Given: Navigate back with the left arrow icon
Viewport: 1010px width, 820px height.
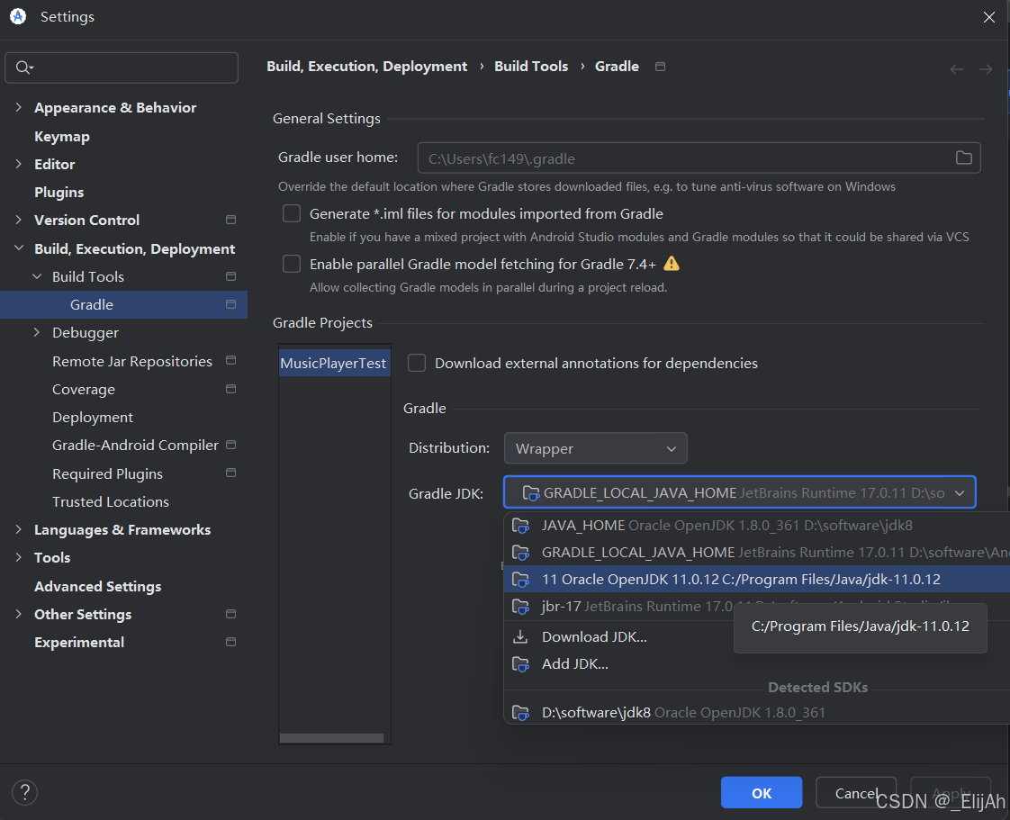Looking at the screenshot, I should click(x=957, y=69).
